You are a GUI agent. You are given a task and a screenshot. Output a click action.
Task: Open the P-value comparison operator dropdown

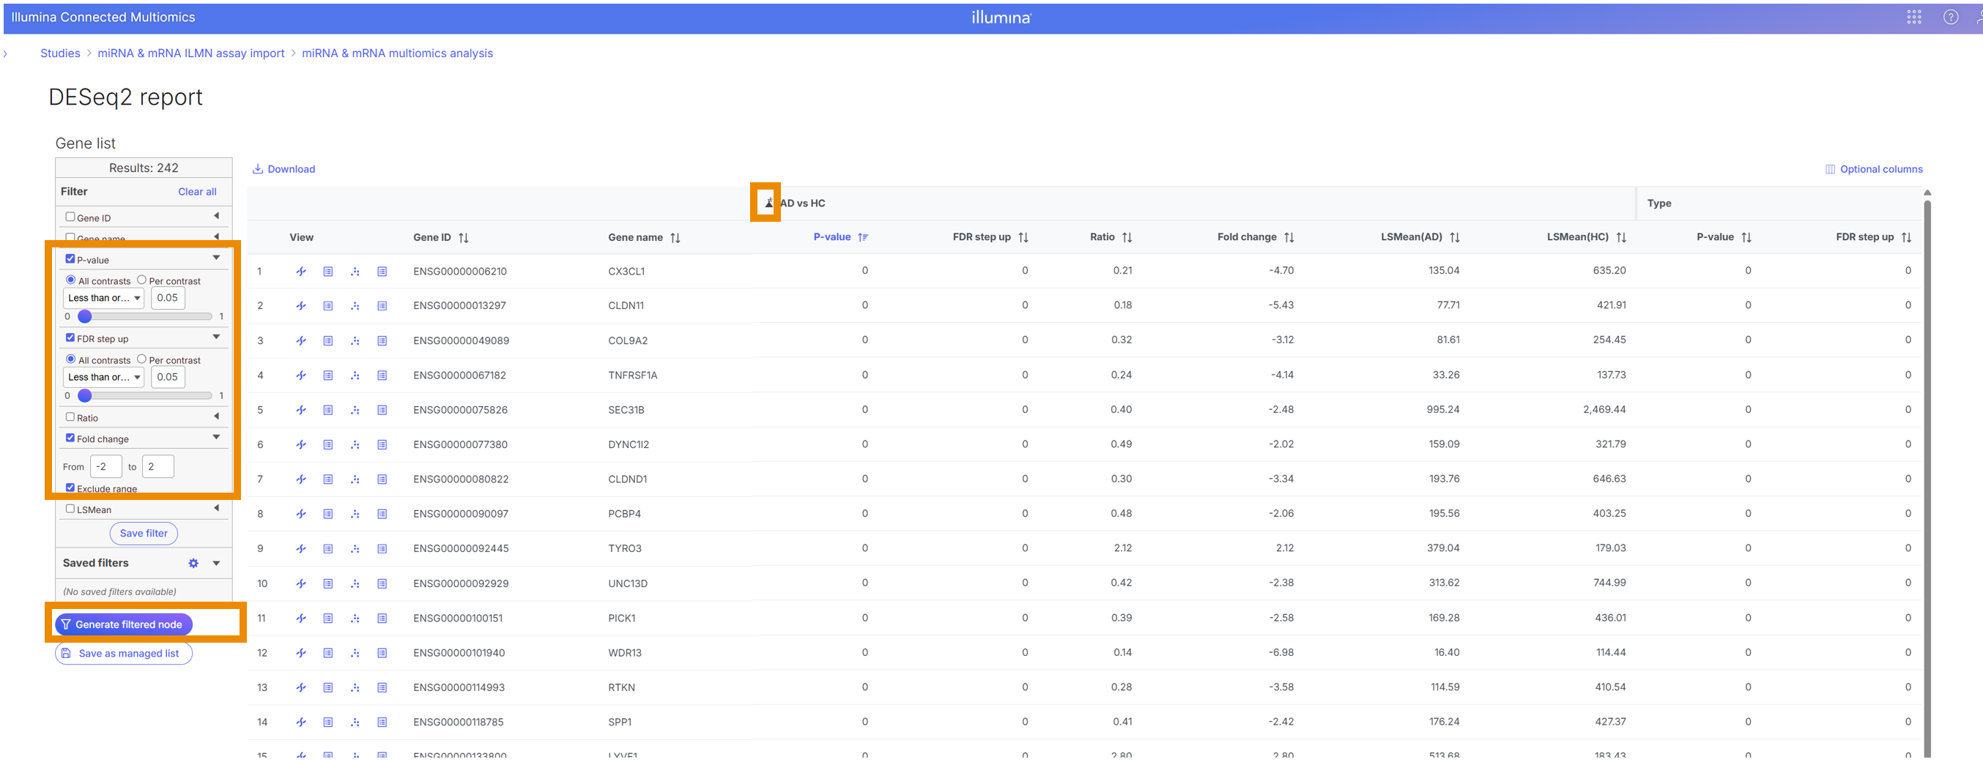tap(104, 299)
